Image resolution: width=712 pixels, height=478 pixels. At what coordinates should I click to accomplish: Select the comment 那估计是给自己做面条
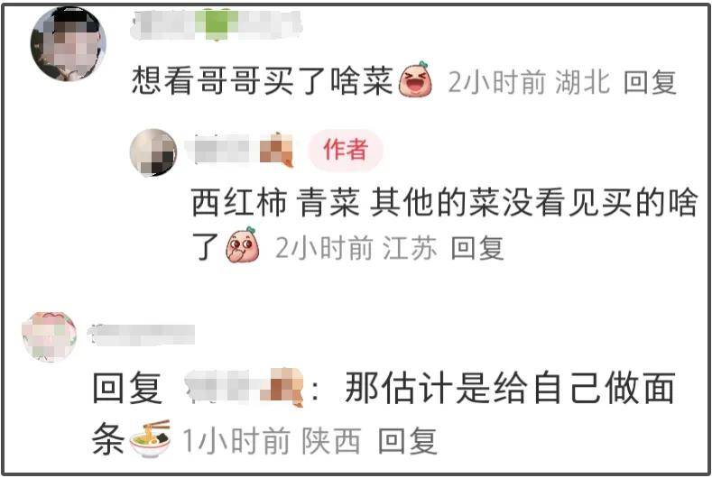384,413
